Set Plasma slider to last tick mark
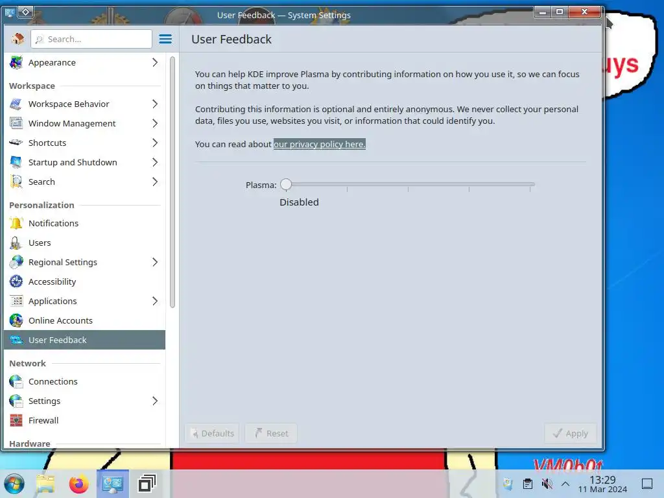 click(x=530, y=185)
